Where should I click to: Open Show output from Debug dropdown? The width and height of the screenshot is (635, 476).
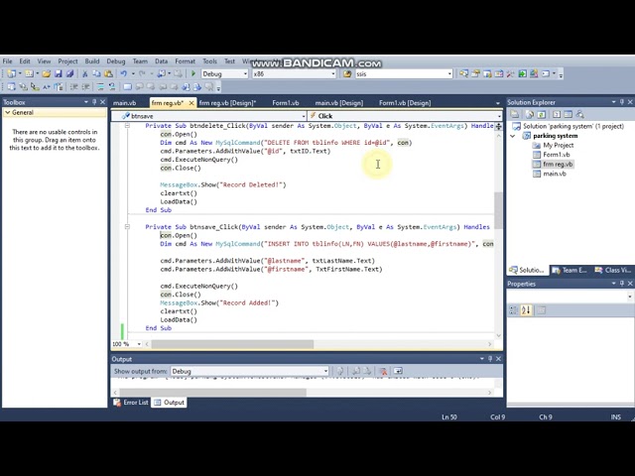pos(325,371)
